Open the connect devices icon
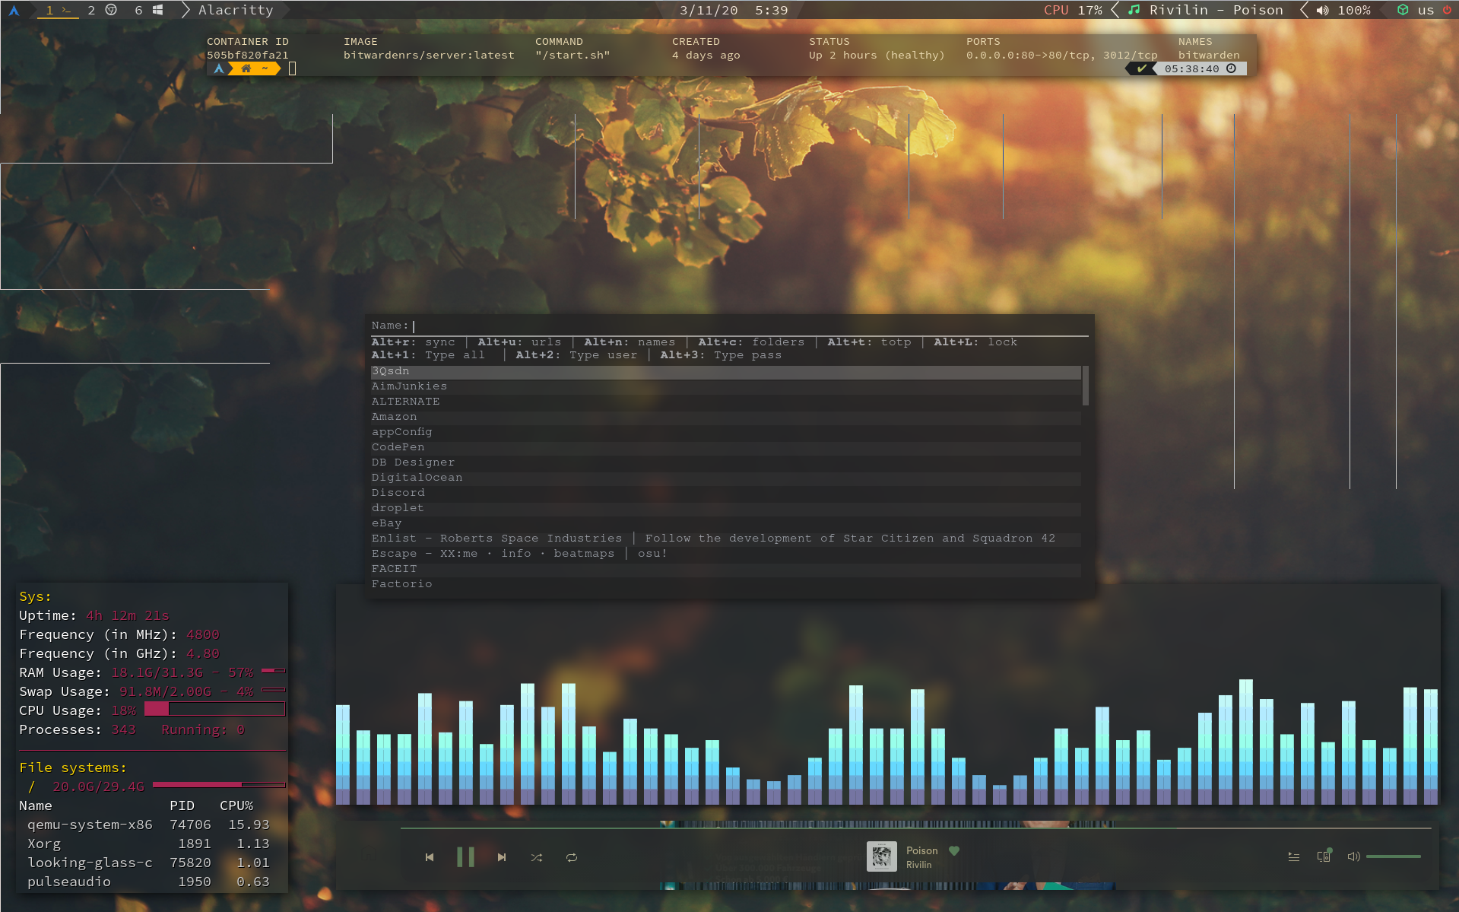Viewport: 1459px width, 912px height. 1324,856
